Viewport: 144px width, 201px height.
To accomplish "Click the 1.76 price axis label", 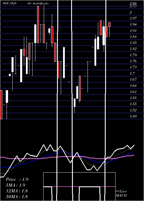I will (x=133, y=61).
